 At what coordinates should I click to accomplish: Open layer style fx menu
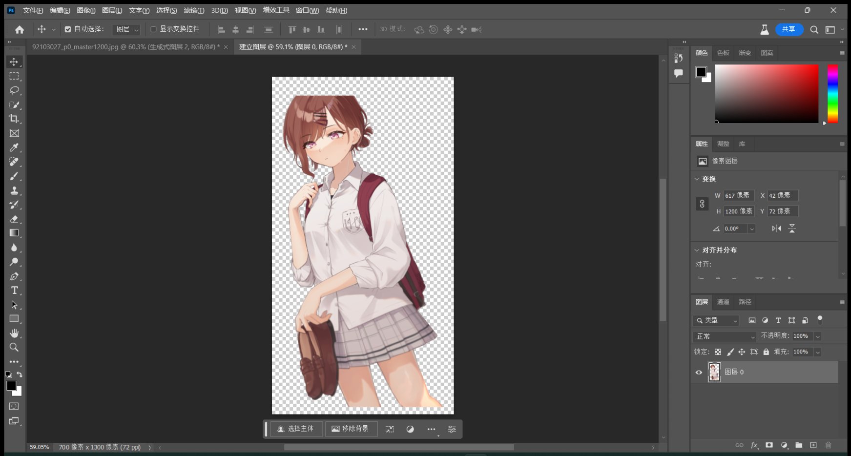coord(754,445)
